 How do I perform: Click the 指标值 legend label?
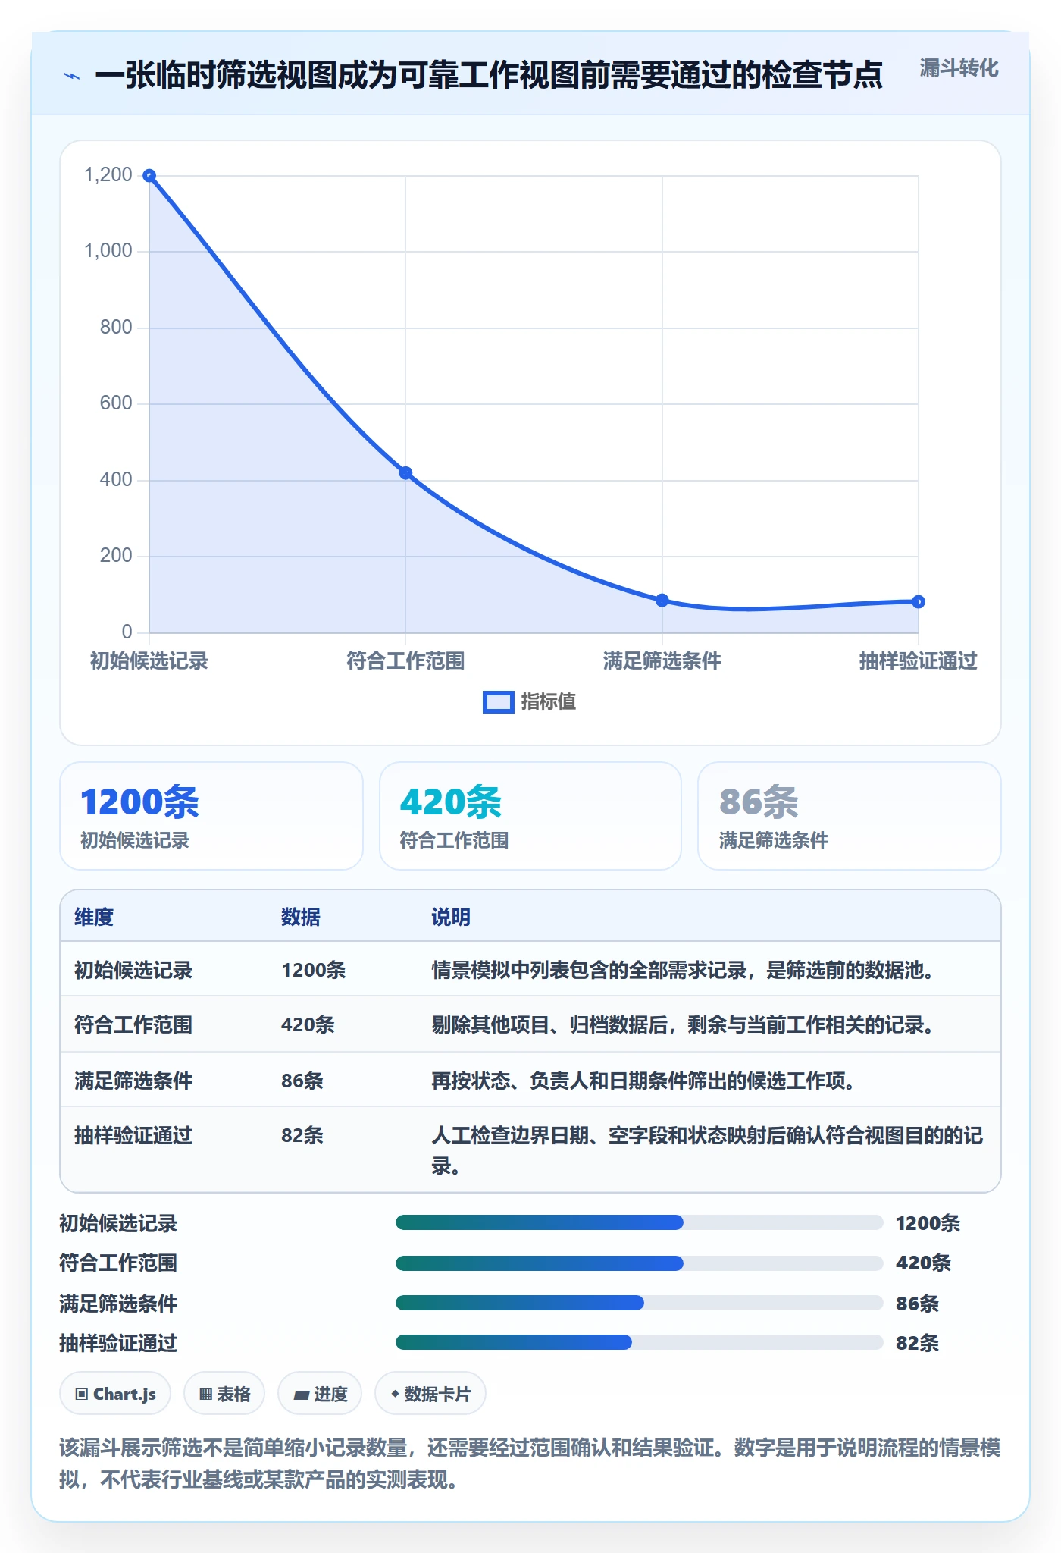coord(549,702)
